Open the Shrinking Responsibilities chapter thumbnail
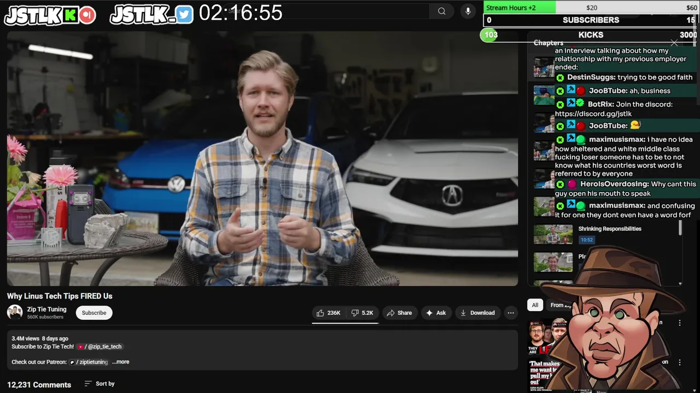 tap(553, 235)
